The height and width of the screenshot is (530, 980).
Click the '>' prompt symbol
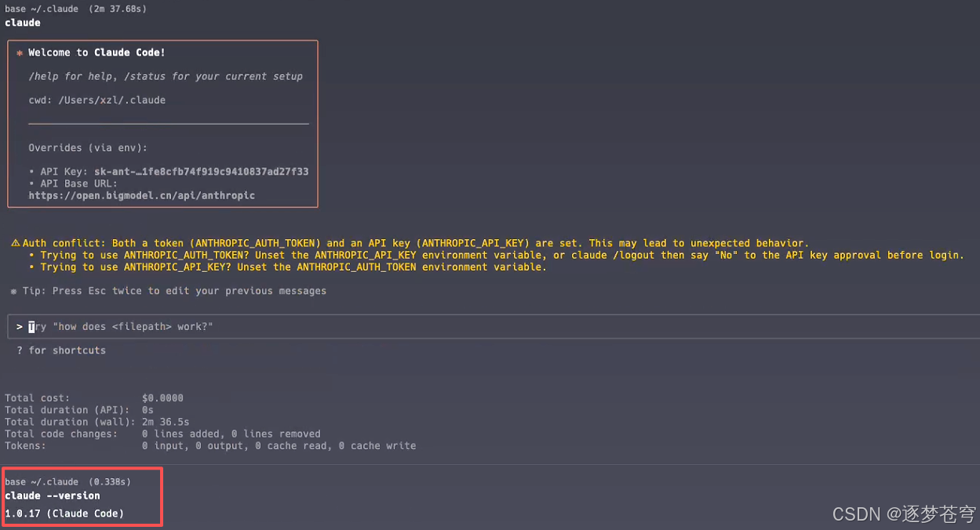[x=20, y=326]
